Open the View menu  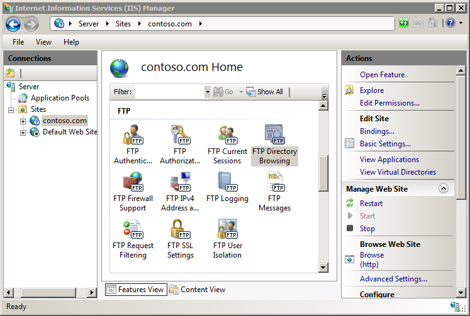(x=44, y=42)
